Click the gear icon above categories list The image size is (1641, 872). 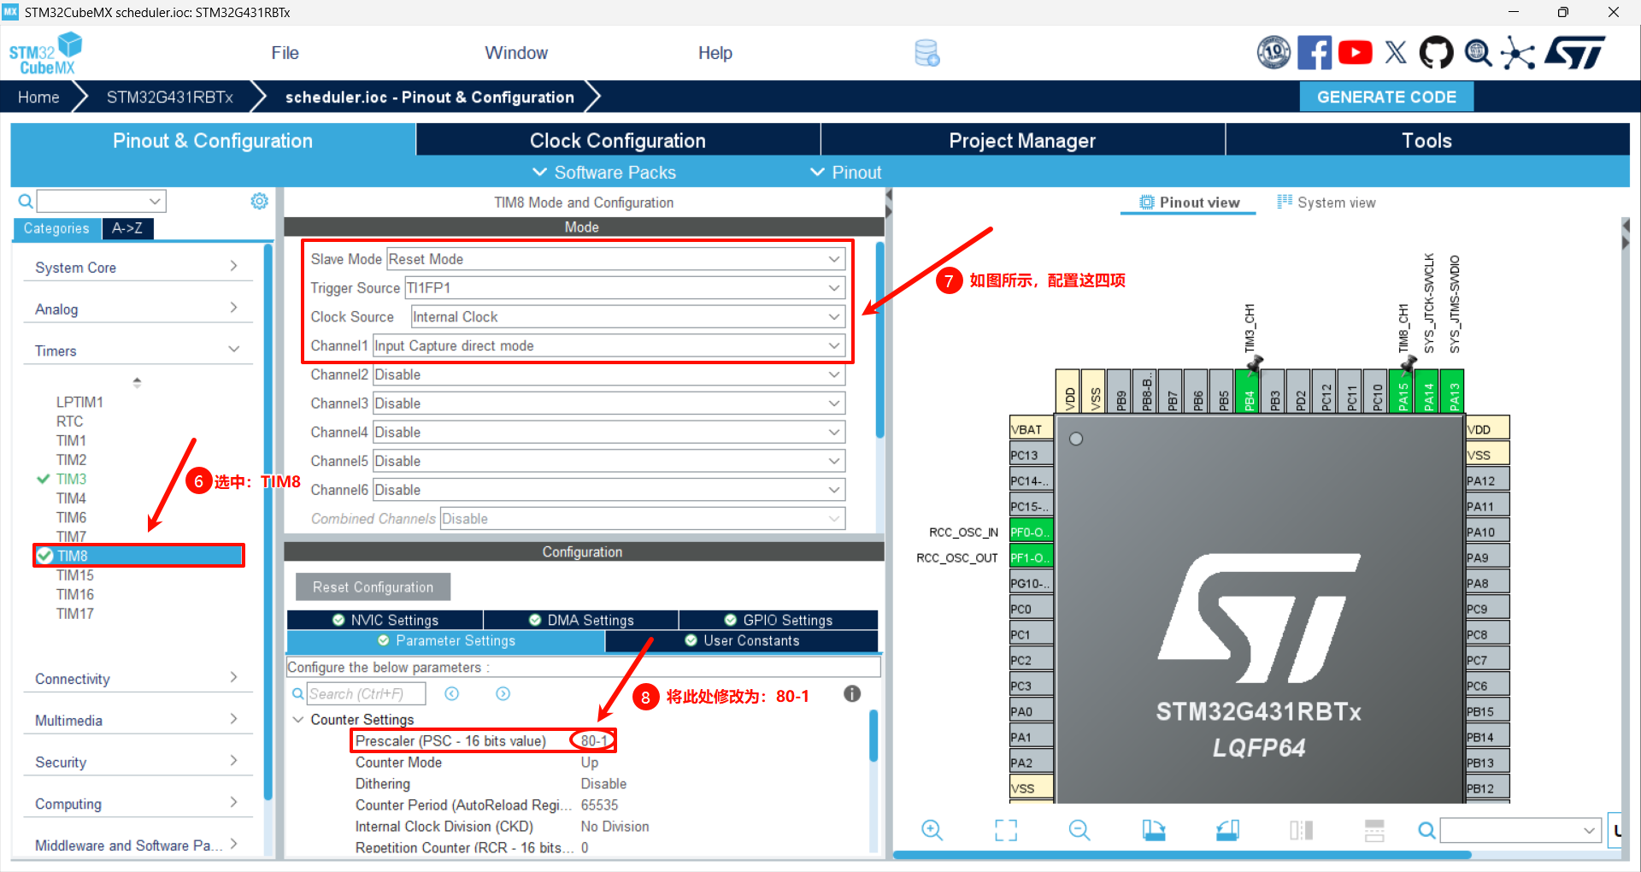coord(259,201)
